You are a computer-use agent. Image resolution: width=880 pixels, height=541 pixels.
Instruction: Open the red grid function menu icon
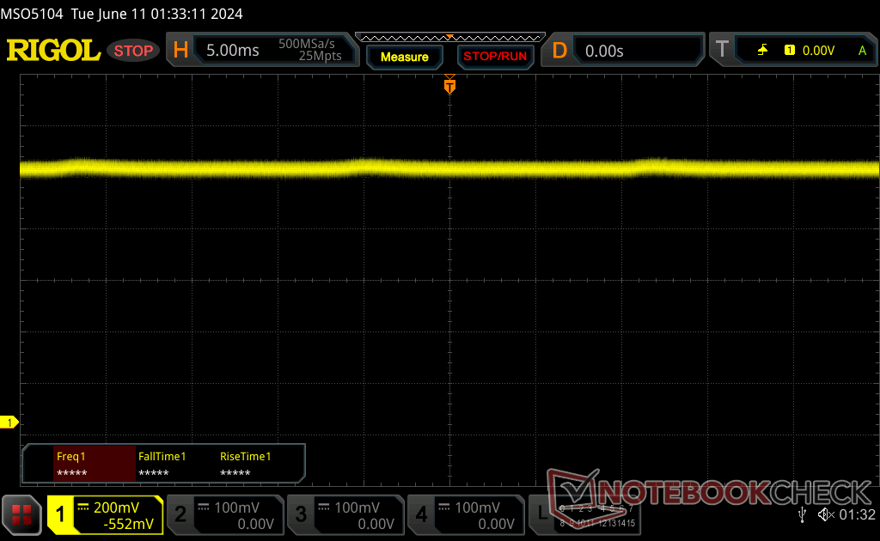[x=21, y=514]
